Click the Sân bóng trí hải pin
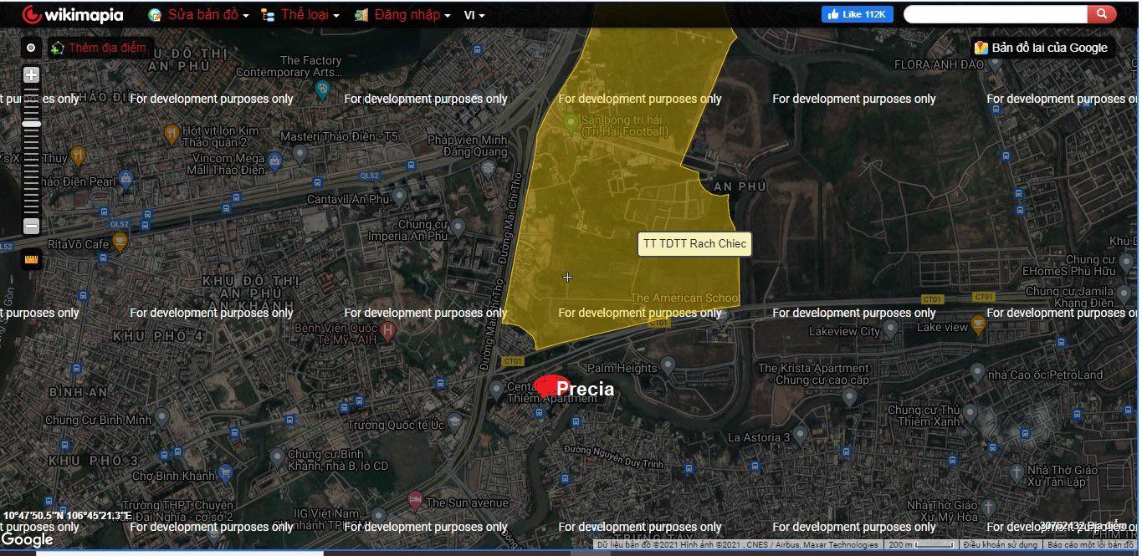The width and height of the screenshot is (1142, 556). point(571,123)
